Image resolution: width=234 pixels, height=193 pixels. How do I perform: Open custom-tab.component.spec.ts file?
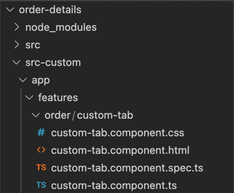[127, 168]
